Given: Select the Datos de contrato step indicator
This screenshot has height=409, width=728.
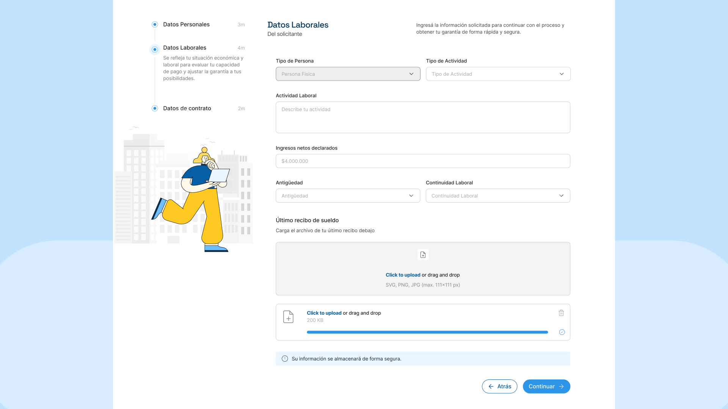Looking at the screenshot, I should pos(155,108).
